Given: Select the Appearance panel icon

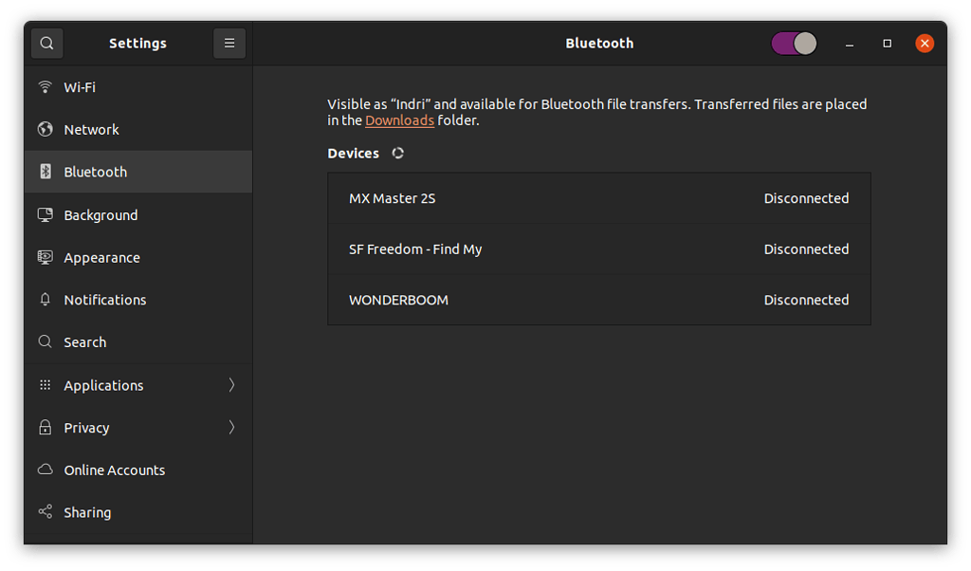Looking at the screenshot, I should [45, 257].
